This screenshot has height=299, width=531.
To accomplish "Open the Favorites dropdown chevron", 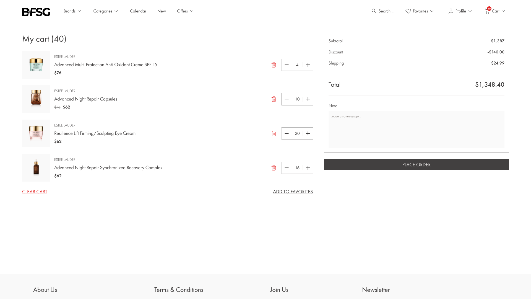I will tap(432, 11).
